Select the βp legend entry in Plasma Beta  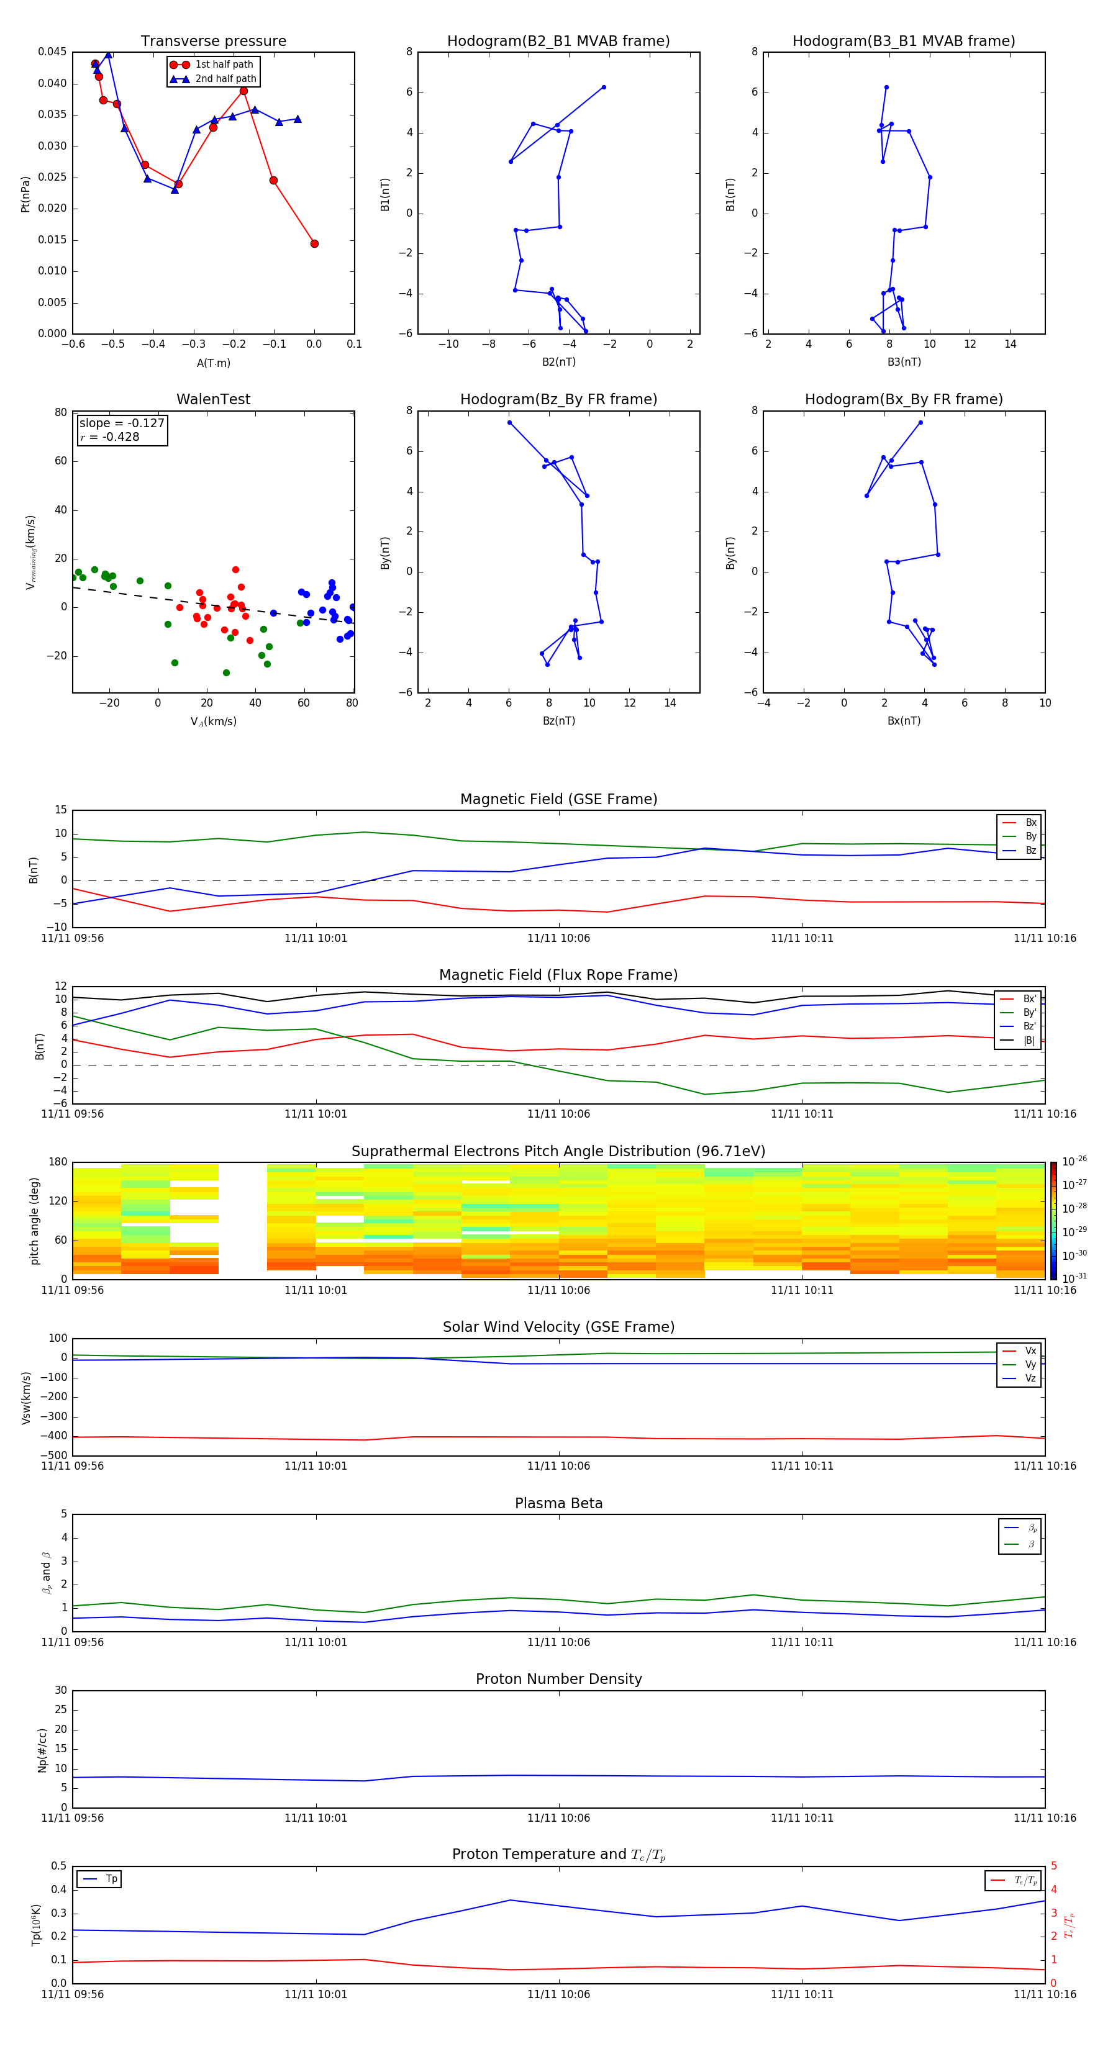1020,1528
